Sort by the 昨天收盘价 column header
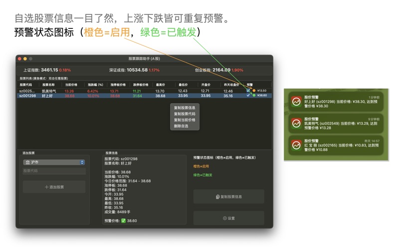399x249 pixels. [231, 85]
